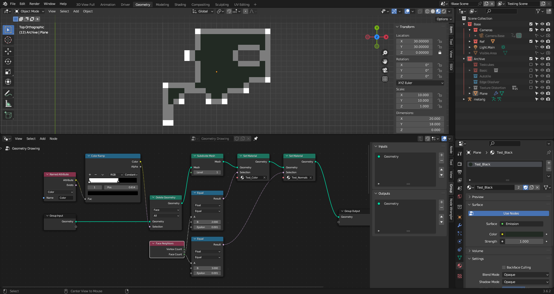Screen dimensions: 554x294
Task: Open the Global orientation dropdown
Action: click(203, 11)
